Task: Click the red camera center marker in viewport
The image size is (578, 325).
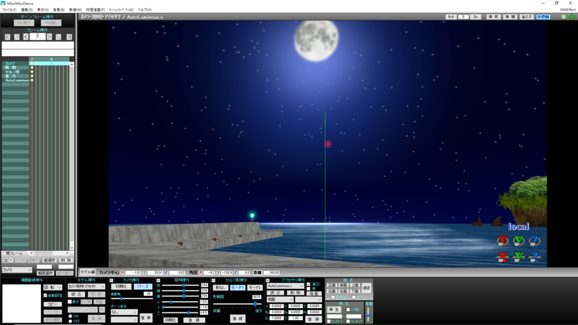Action: 328,144
